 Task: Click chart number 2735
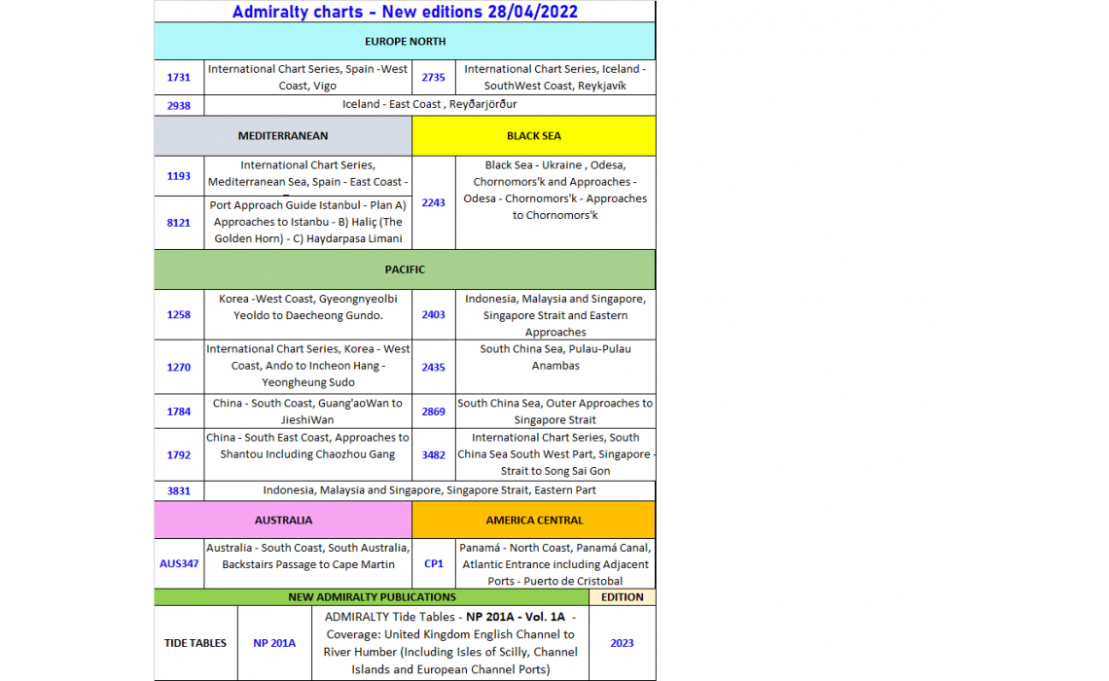pos(434,77)
